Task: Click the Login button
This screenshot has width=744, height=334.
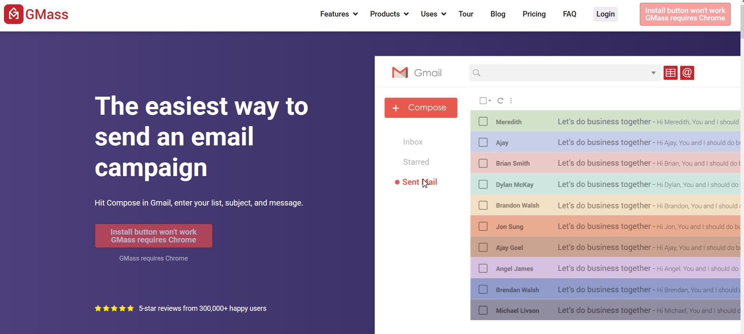Action: (605, 14)
